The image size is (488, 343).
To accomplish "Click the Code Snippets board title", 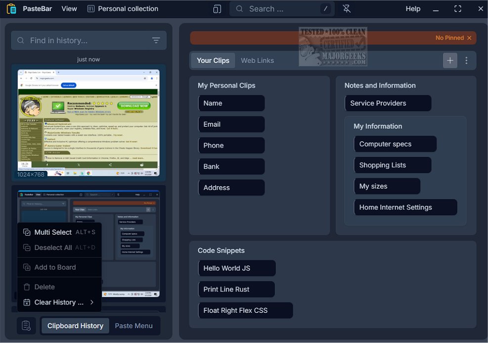I will click(222, 250).
